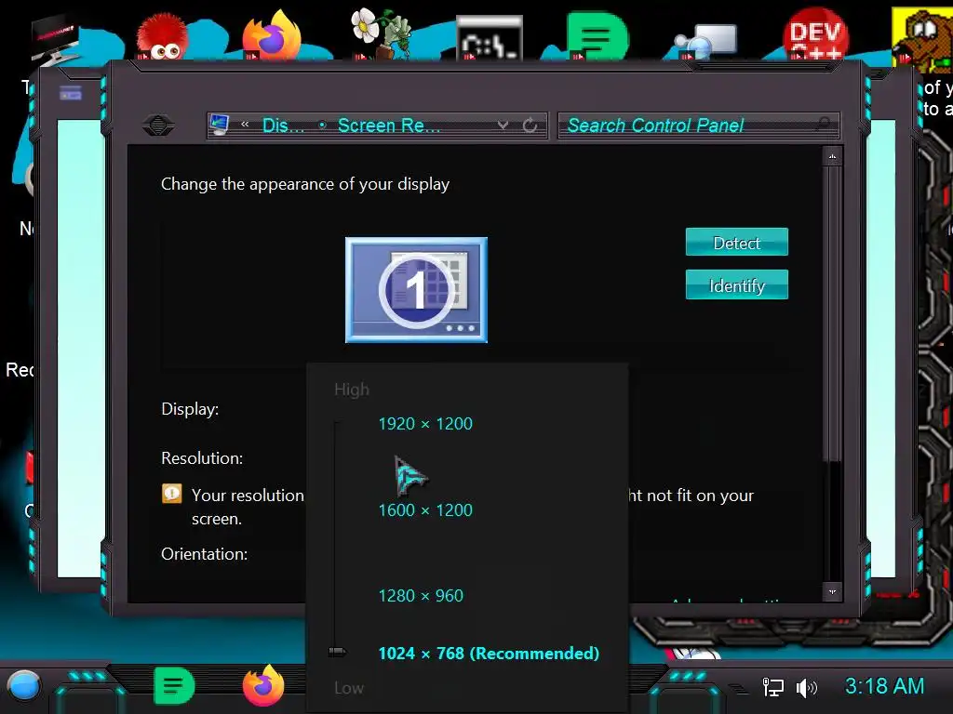Select 1024 × 768 (Recommended) resolution

(489, 654)
